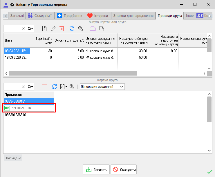
Task: Click the 30,00 bonus value cell
Action: 133,51
